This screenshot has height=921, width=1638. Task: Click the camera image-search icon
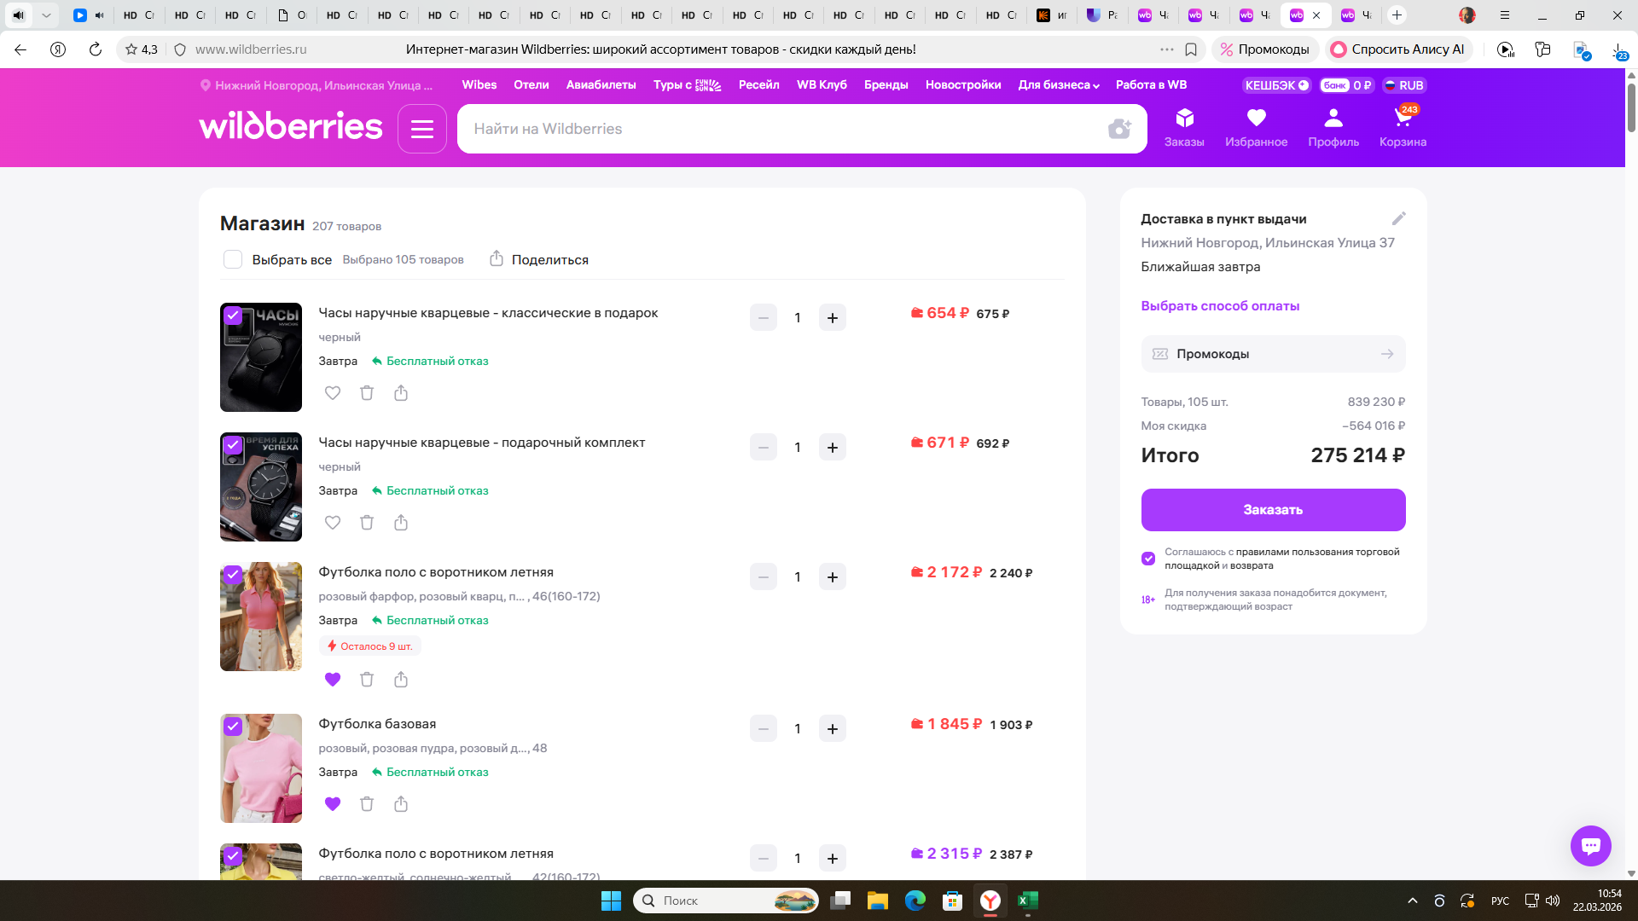[1119, 129]
